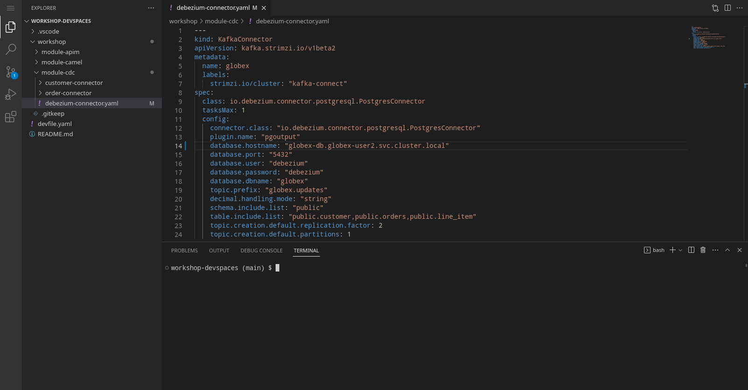Switch to the DEBUG CONSOLE tab
The height and width of the screenshot is (390, 748).
[262, 251]
